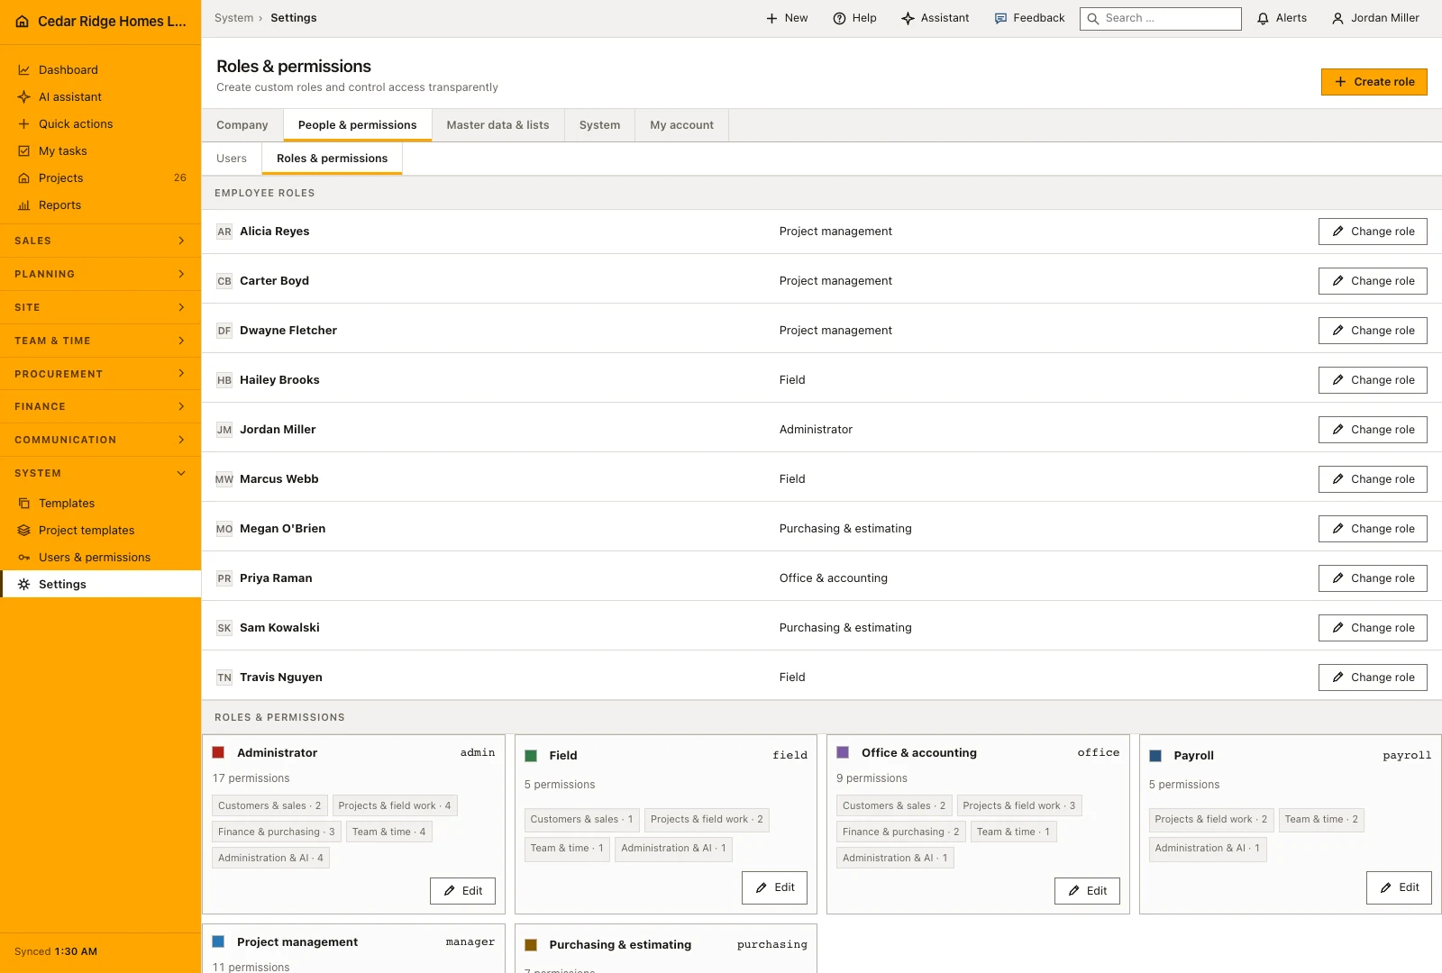Edit the Administrator role card
Viewport: 1442px width, 973px height.
coord(462,891)
